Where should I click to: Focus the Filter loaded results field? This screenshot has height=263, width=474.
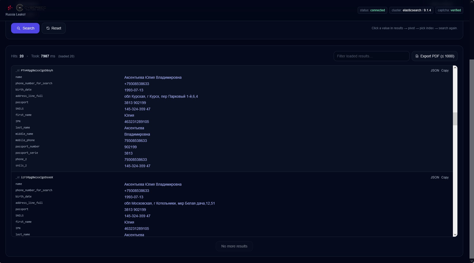pyautogui.click(x=371, y=56)
